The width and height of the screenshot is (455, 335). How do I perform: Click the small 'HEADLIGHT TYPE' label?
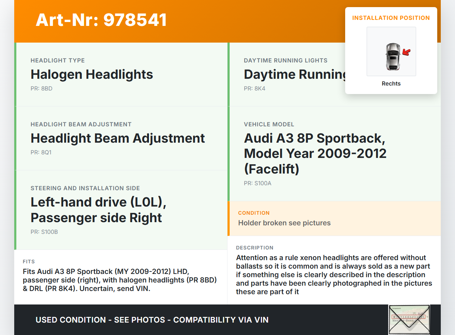tap(58, 60)
